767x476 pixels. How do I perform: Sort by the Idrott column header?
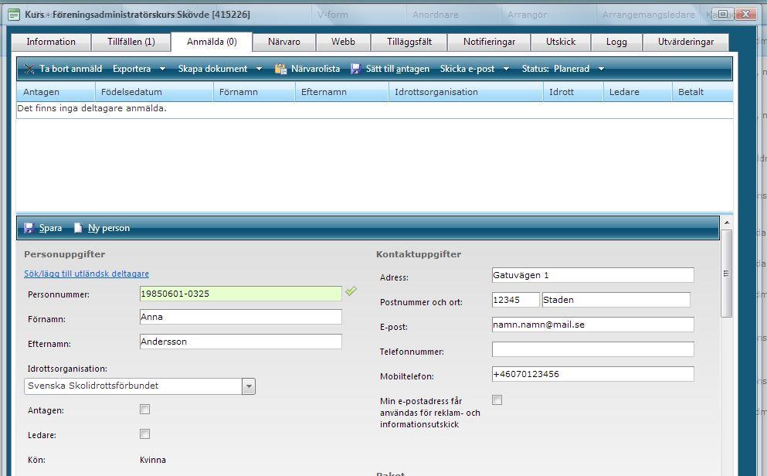pyautogui.click(x=573, y=92)
